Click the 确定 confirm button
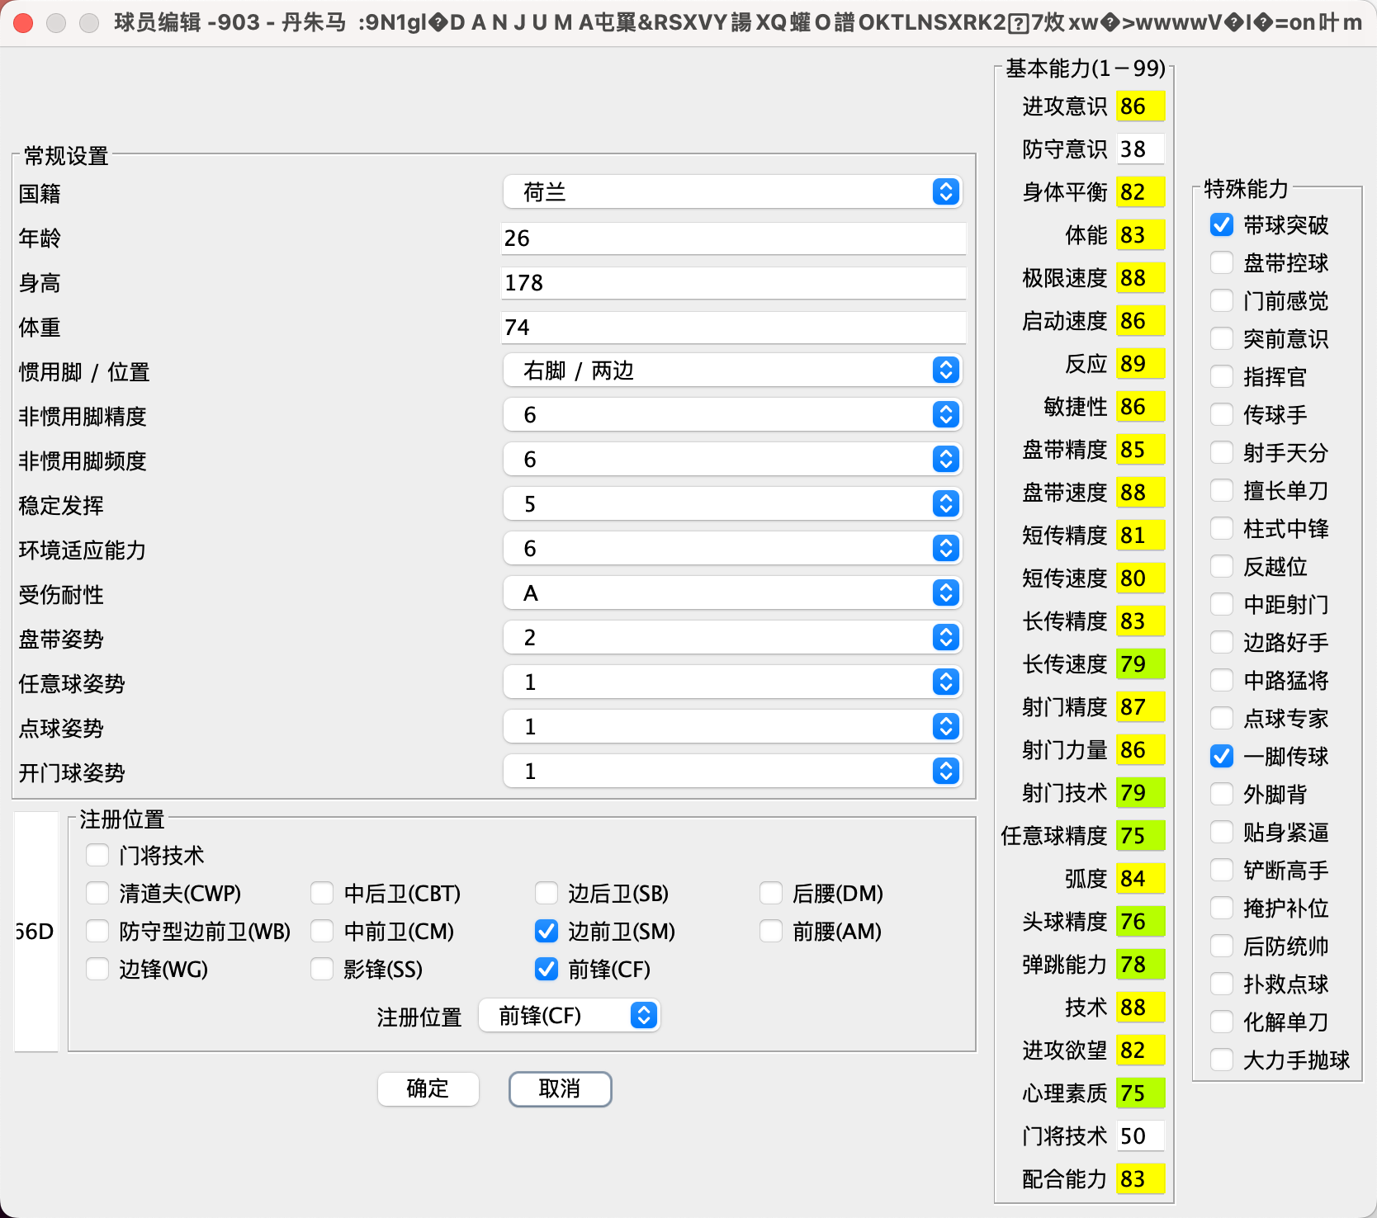1377x1218 pixels. pyautogui.click(x=428, y=1089)
